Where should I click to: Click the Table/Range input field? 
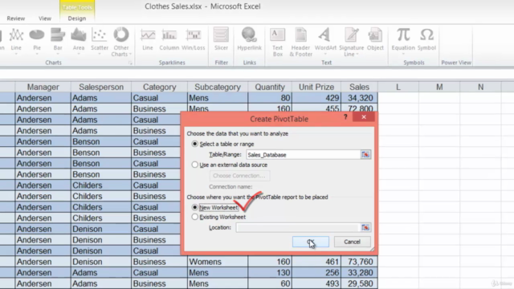click(304, 155)
